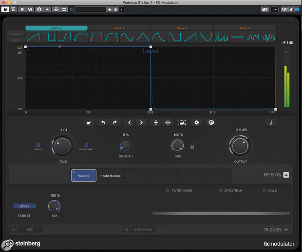Toggle Phase Sync
This screenshot has width=302, height=252.
pos(86,145)
